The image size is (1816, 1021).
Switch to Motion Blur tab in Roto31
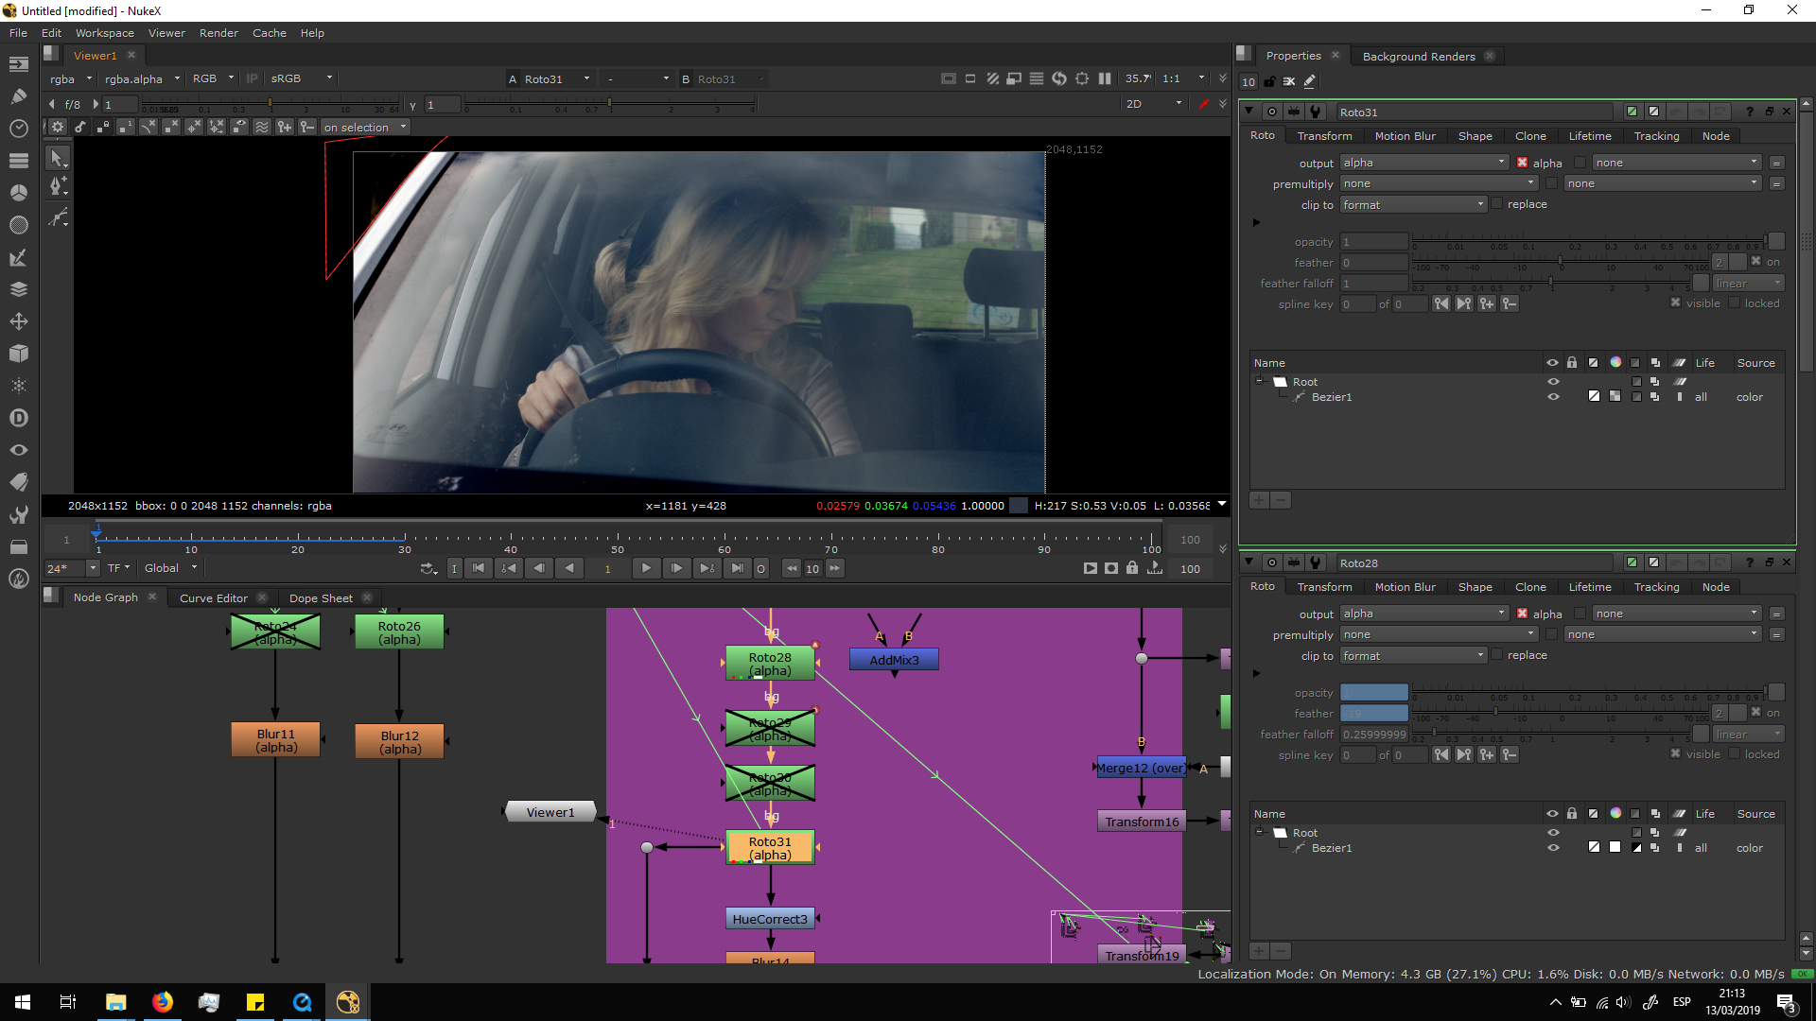click(1405, 136)
